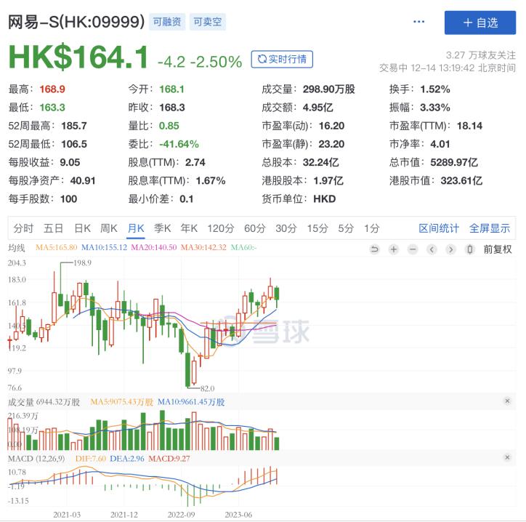Image resolution: width=526 pixels, height=522 pixels.
Task: Switch to 30分 chart tab
Action: click(286, 228)
